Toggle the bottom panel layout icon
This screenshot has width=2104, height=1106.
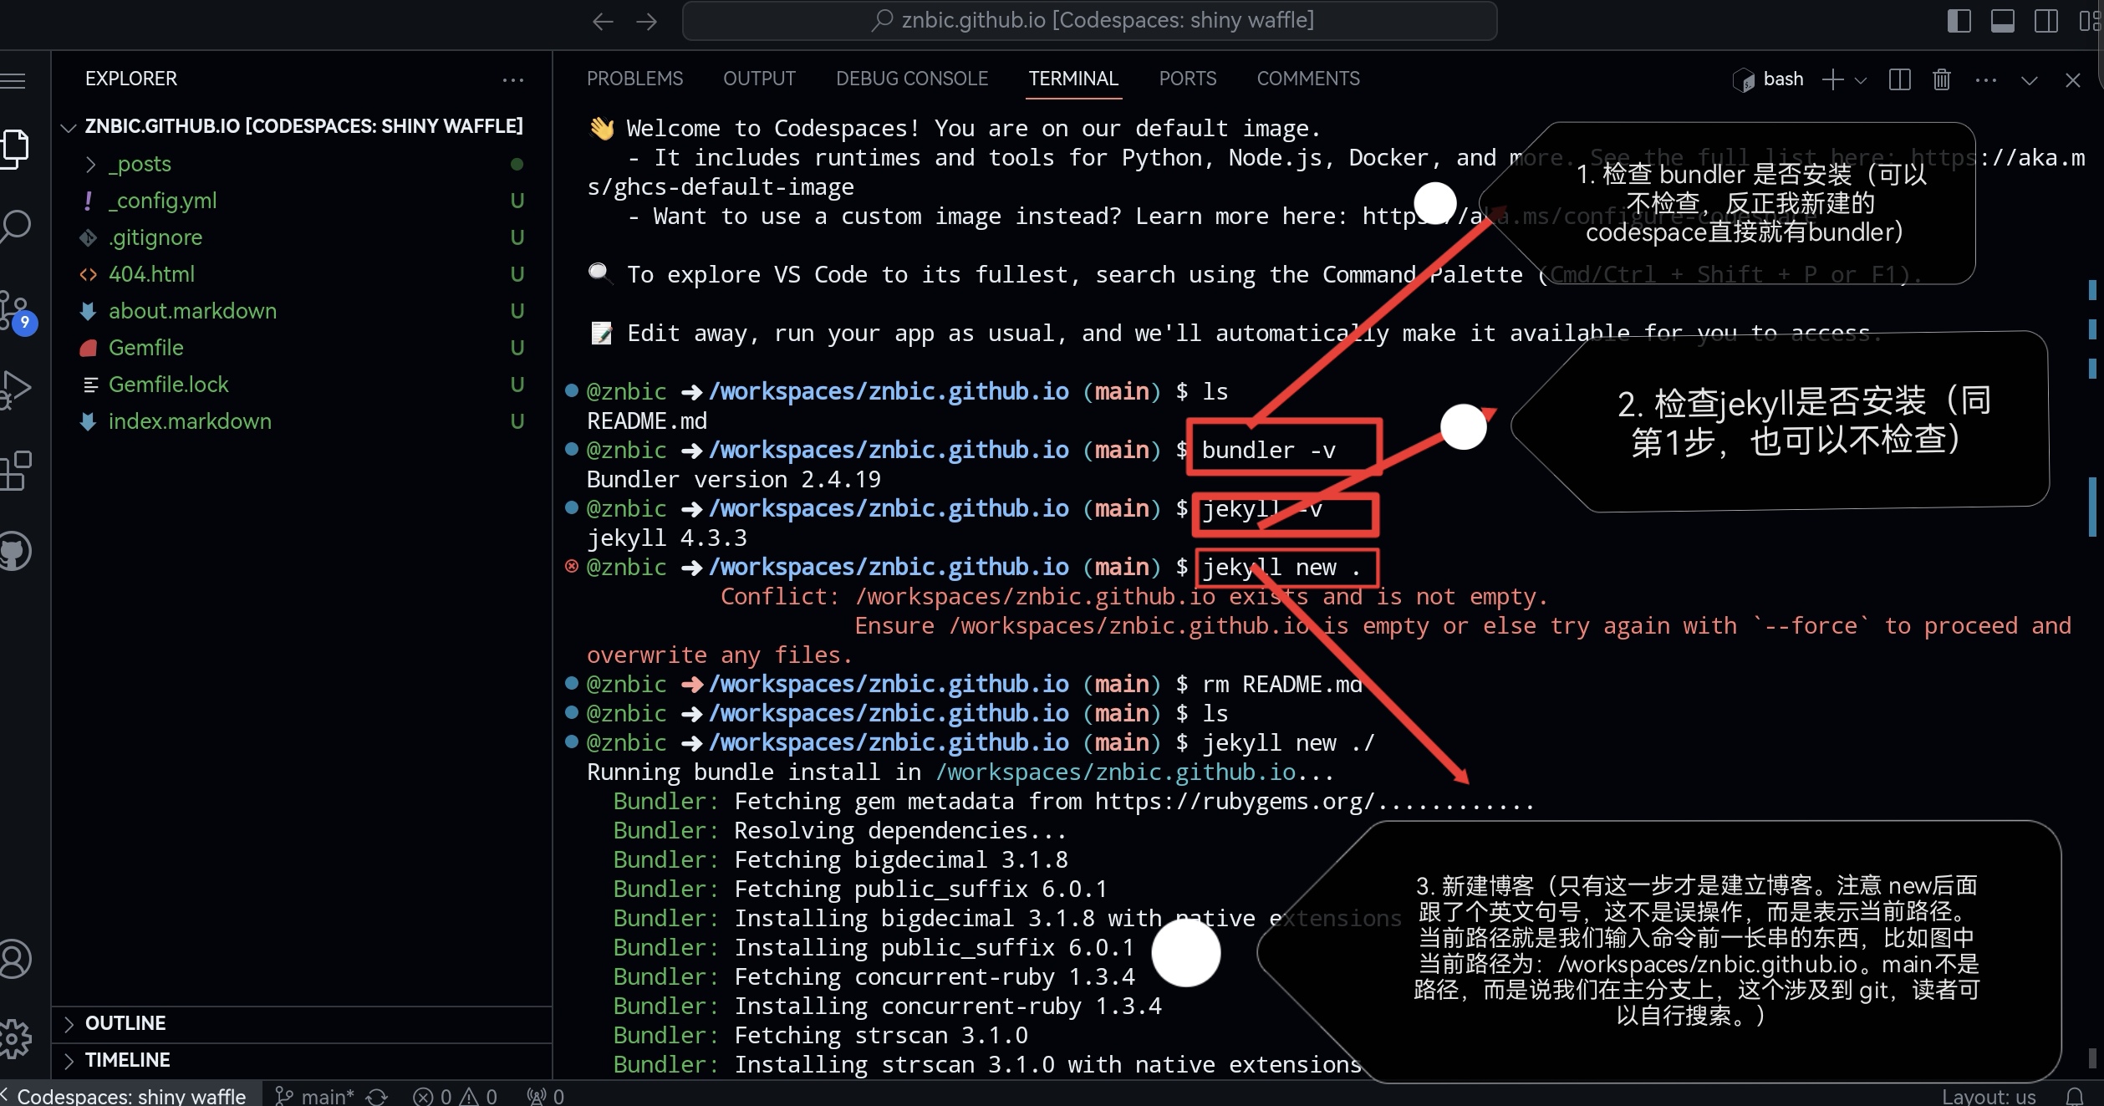pos(2002,21)
